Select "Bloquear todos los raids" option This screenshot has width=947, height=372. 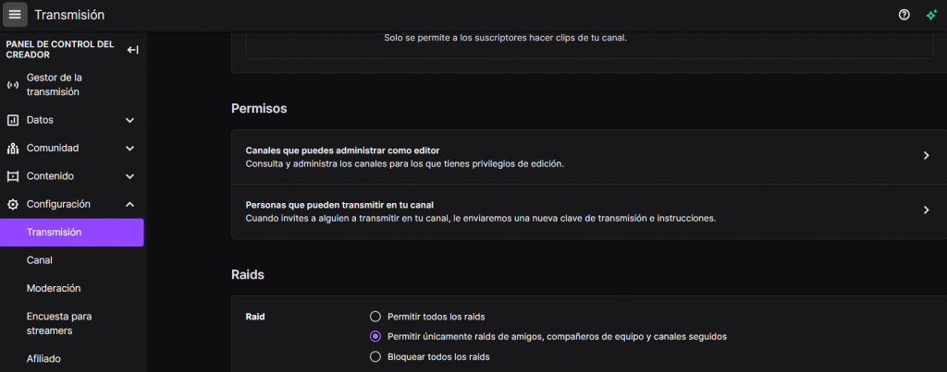click(375, 356)
